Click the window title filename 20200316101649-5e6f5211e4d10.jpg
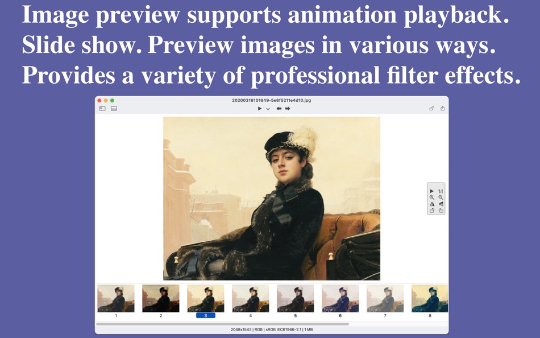540x338 pixels. [271, 100]
